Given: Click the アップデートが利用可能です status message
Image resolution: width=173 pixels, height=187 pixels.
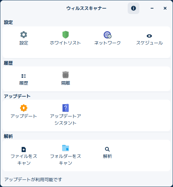Looking at the screenshot, I should coord(33,179).
